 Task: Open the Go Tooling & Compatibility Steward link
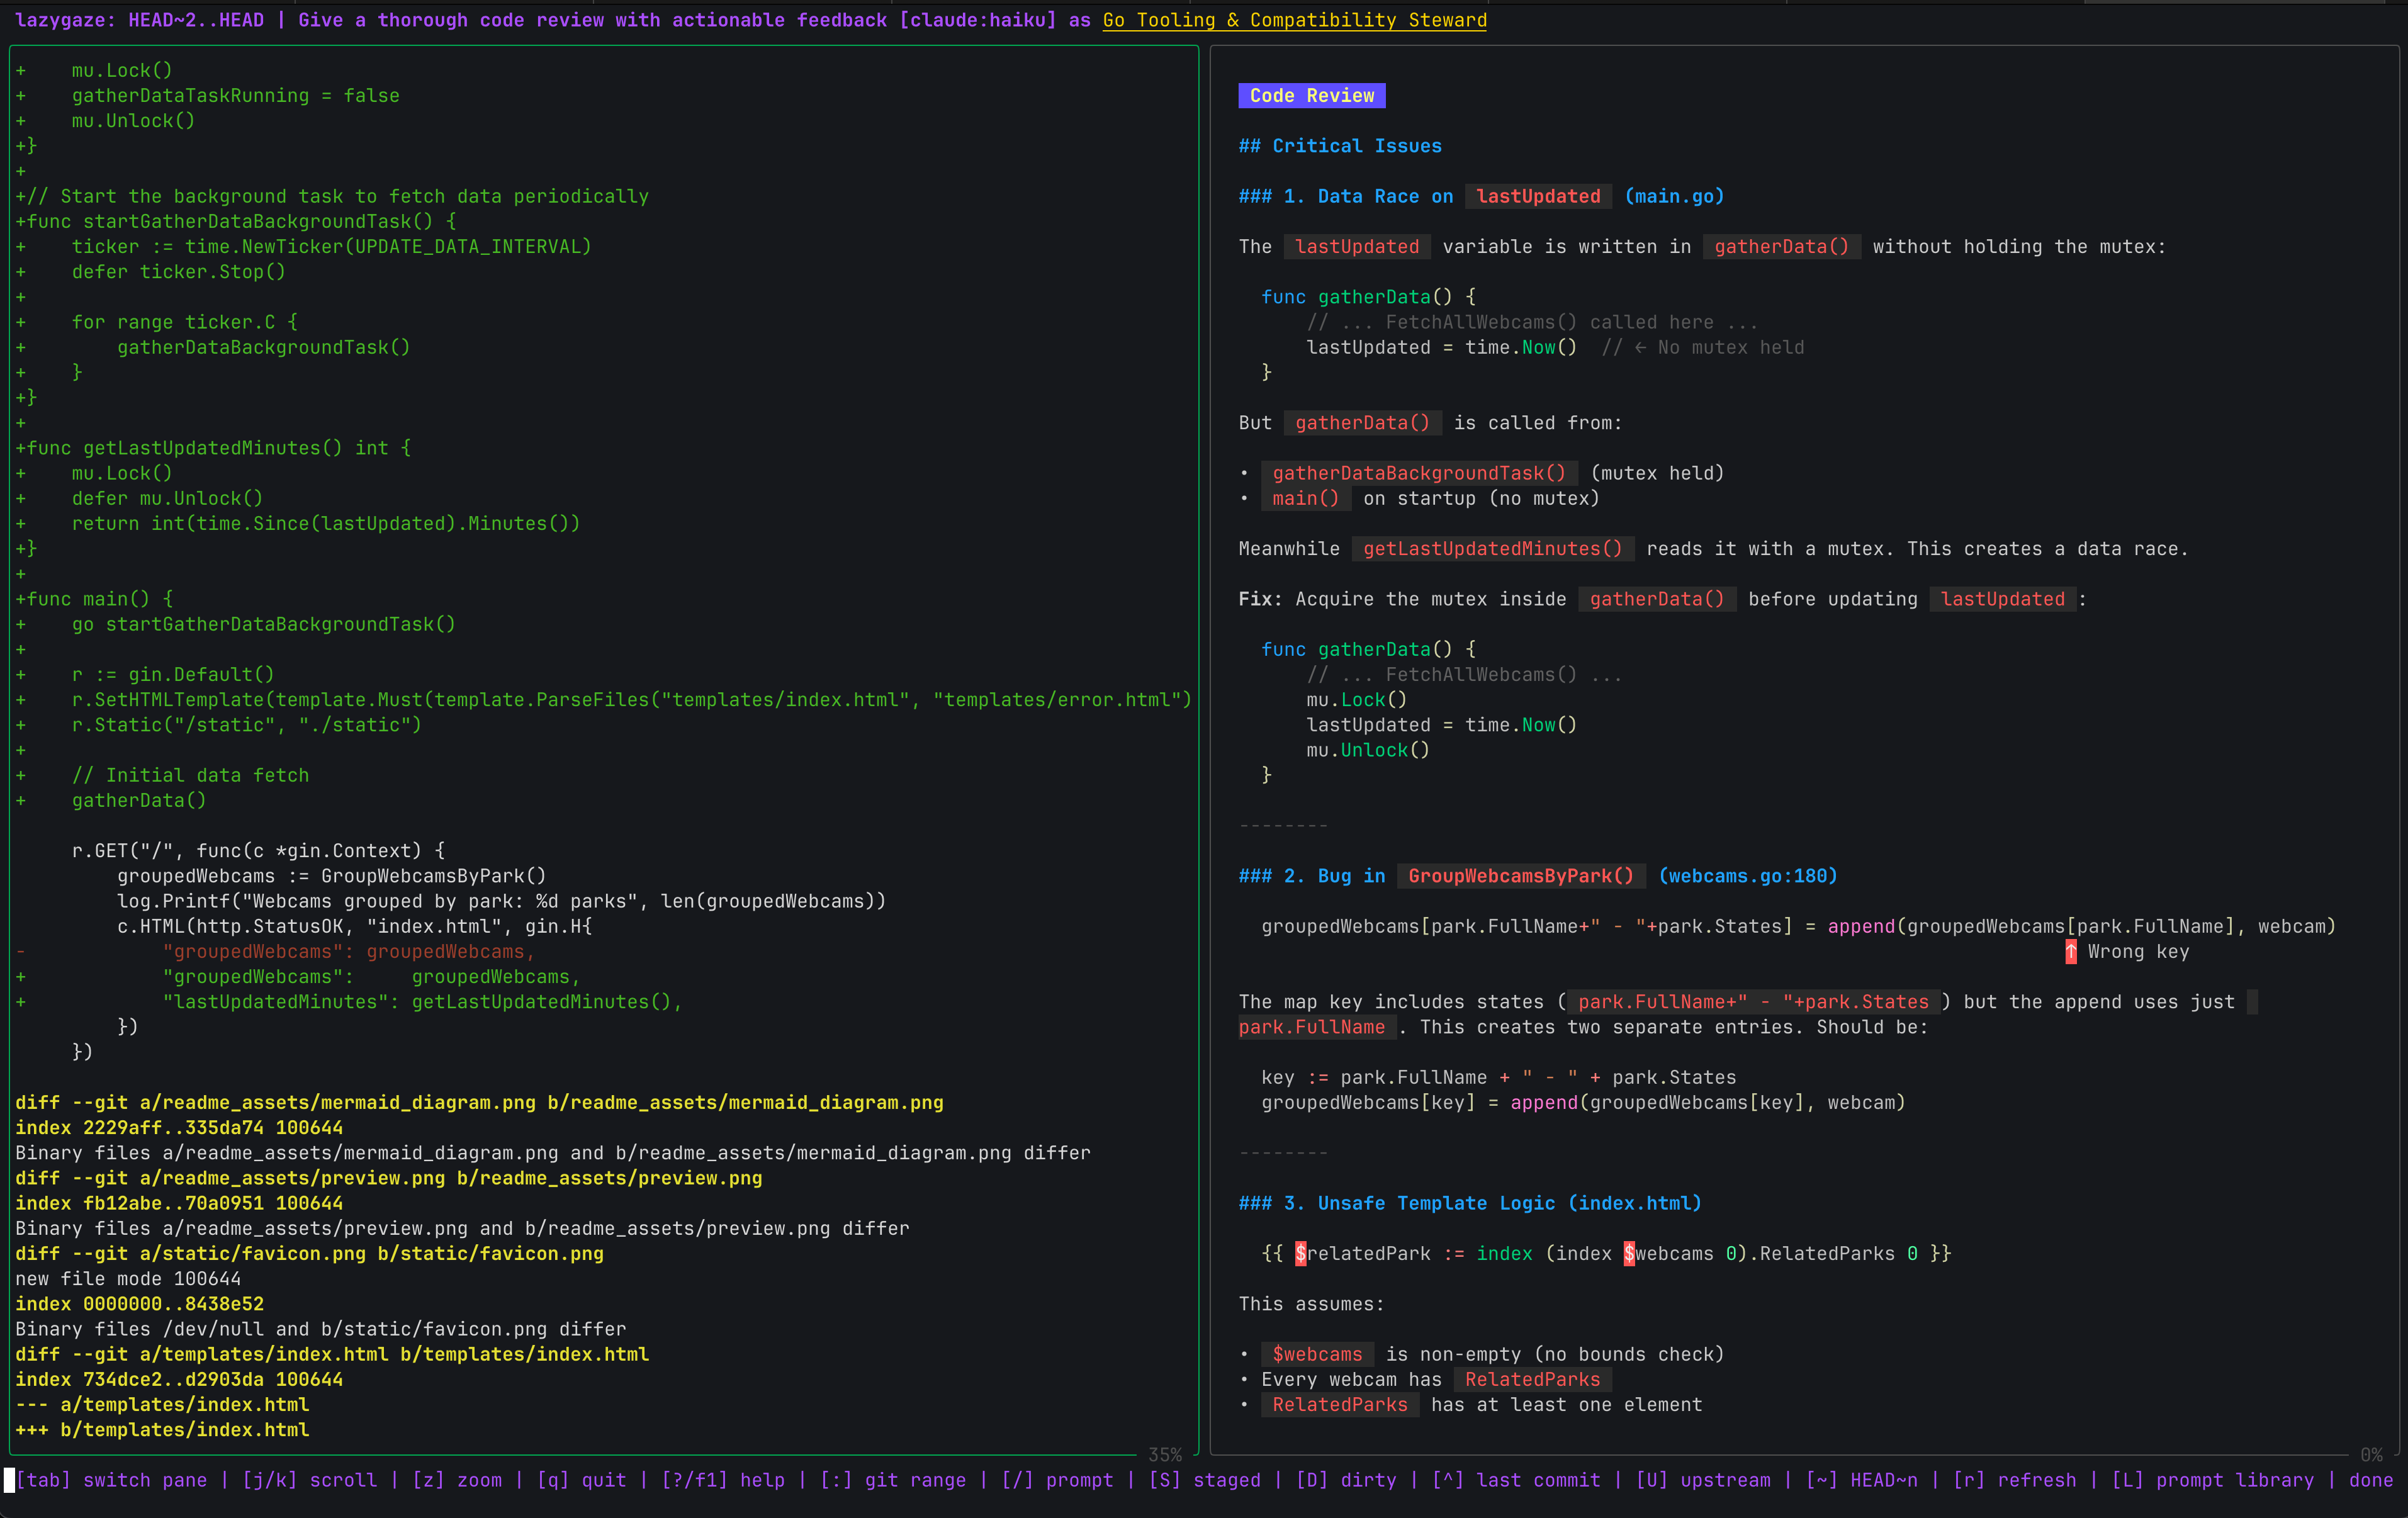tap(1294, 20)
